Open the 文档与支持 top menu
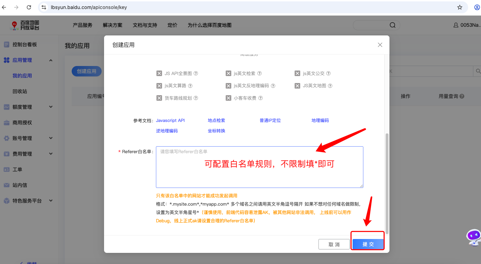481x264 pixels. pos(145,25)
